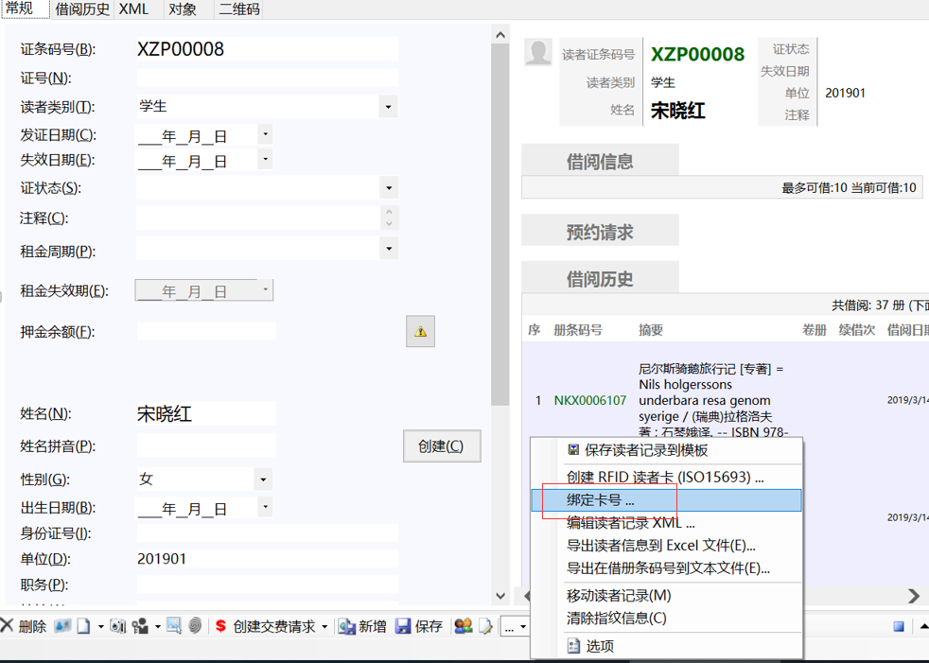Choose 导出读者信息到 Excel 文件(E)
The image size is (929, 663).
pos(667,545)
